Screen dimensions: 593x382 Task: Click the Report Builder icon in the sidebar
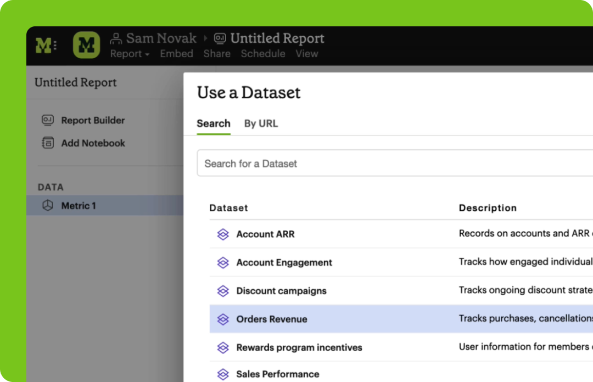pos(48,120)
